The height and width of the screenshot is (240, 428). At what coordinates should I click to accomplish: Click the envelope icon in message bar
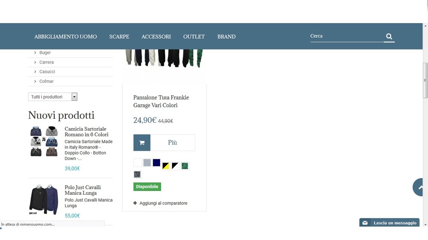pyautogui.click(x=365, y=223)
